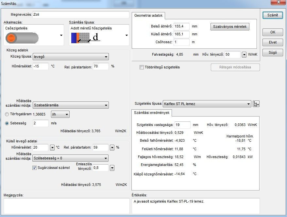This screenshot has width=287, height=217.
Task: Click the Rétegek módosítása button
Action: coord(235,67)
